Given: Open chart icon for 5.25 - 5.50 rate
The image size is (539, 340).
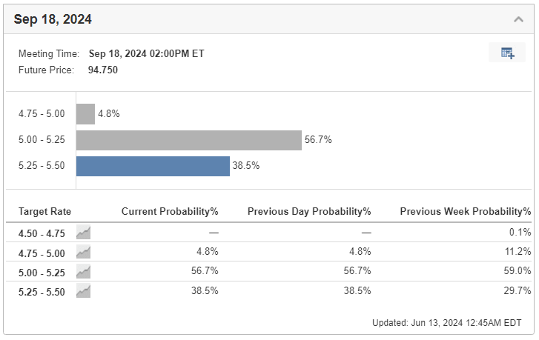Looking at the screenshot, I should [83, 291].
